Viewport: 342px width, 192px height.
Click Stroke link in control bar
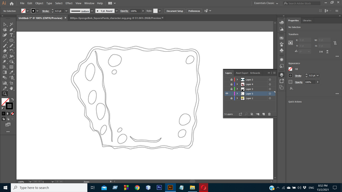tap(45, 11)
